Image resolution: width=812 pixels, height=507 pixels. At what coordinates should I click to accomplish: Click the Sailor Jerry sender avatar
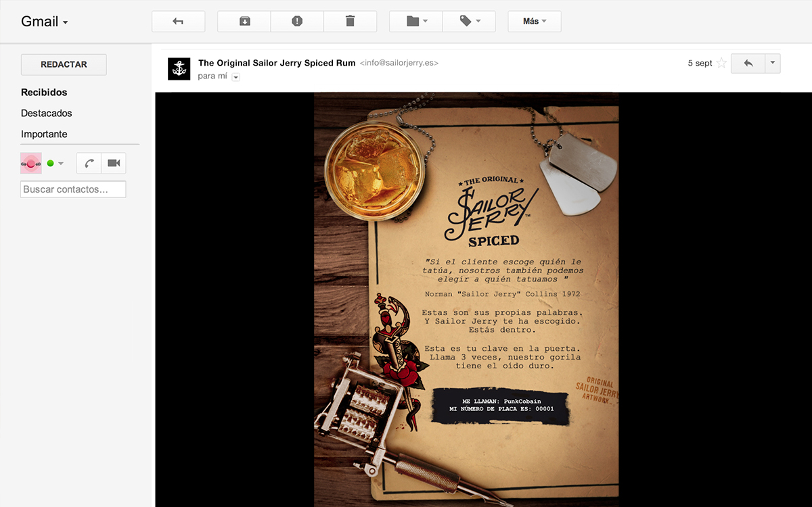(179, 69)
